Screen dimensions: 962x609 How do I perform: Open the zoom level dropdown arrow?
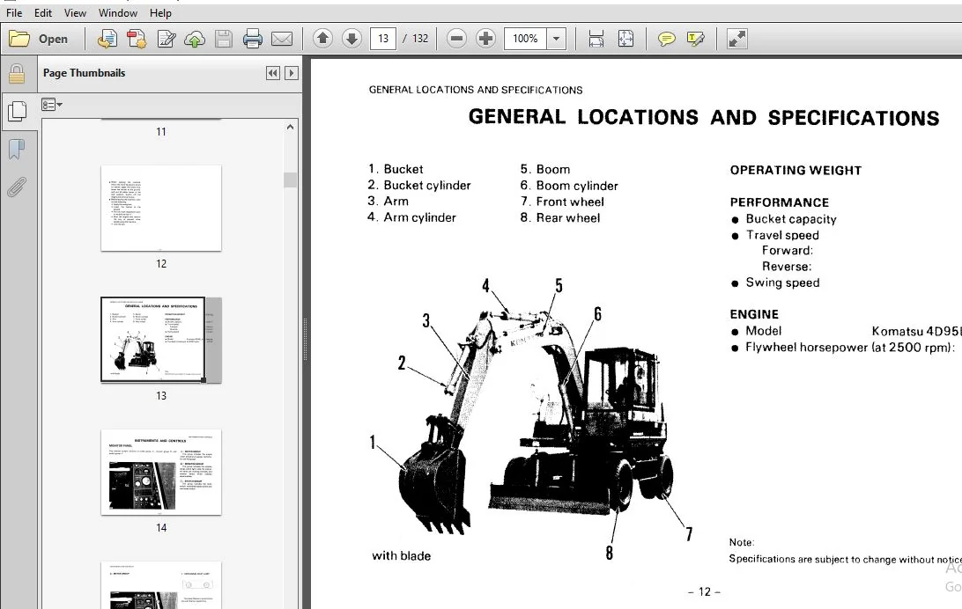coord(556,39)
